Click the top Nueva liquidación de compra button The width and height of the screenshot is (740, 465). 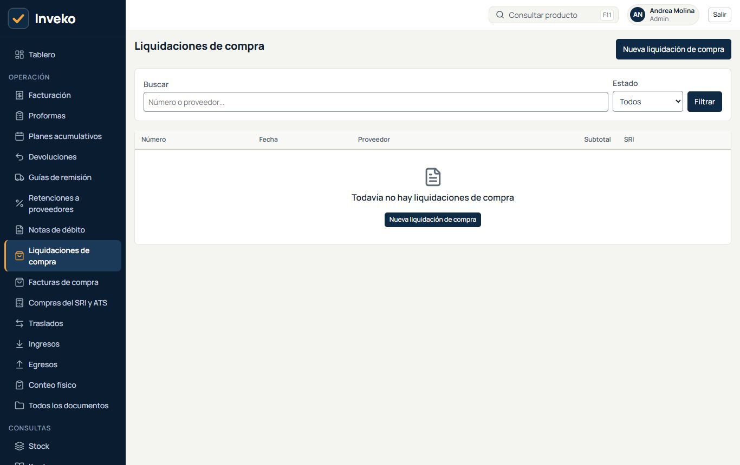click(x=673, y=49)
